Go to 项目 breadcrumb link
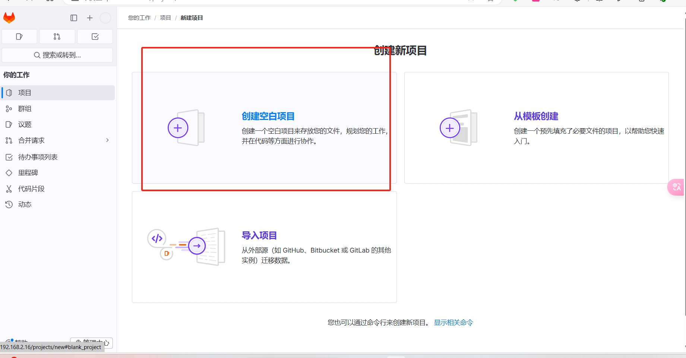The width and height of the screenshot is (686, 358). 165,18
